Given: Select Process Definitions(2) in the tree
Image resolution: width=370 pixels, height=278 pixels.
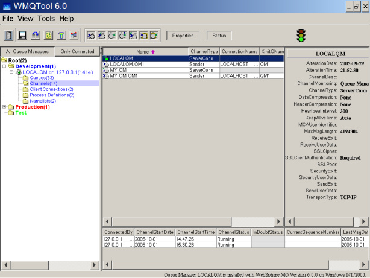Looking at the screenshot, I should pos(52,95).
